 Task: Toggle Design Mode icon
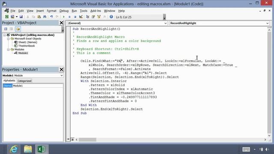pos(81,17)
